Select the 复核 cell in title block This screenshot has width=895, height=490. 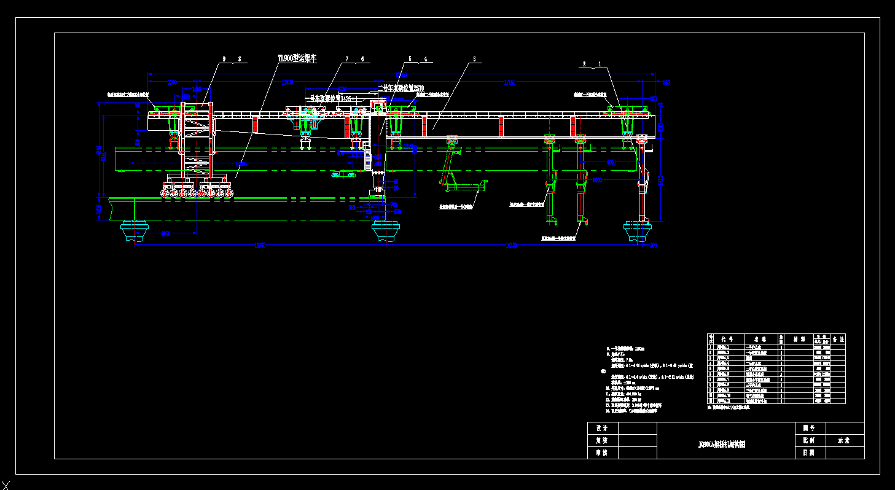[601, 440]
